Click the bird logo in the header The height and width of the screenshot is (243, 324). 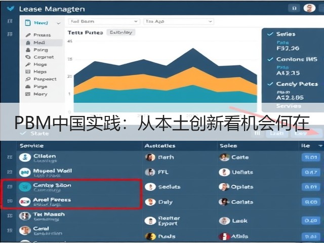(10, 9)
